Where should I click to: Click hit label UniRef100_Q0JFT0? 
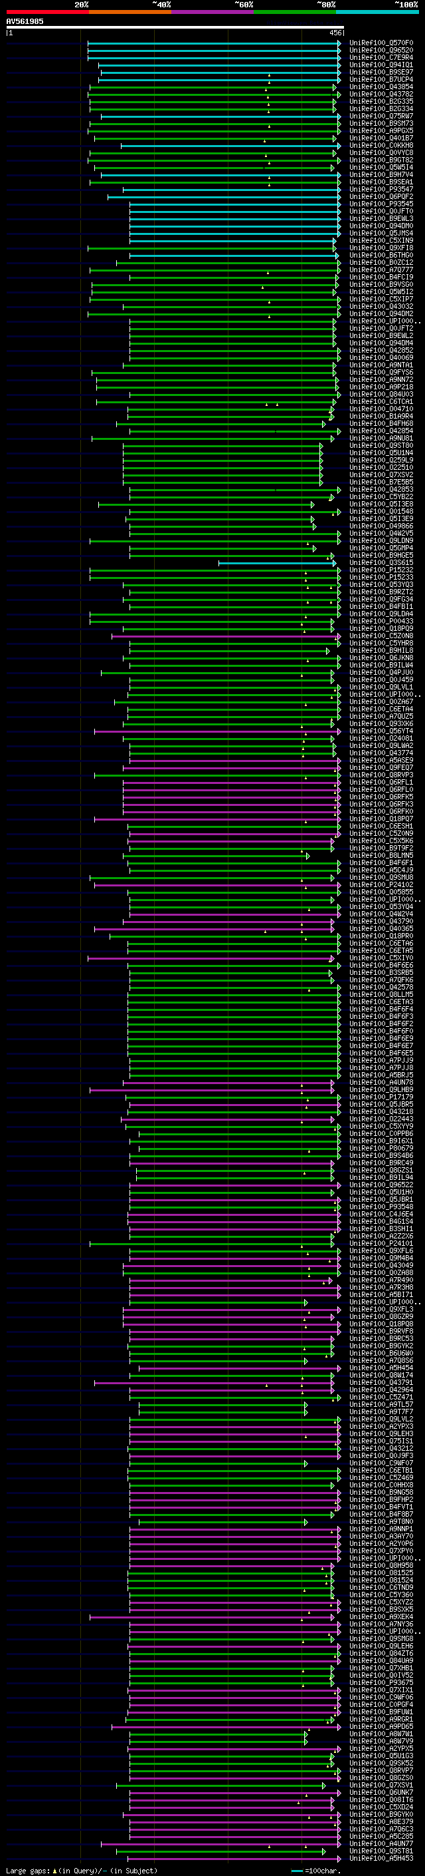[381, 211]
